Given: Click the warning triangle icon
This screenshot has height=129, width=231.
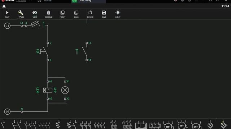Looking at the screenshot, I should (4, 6).
